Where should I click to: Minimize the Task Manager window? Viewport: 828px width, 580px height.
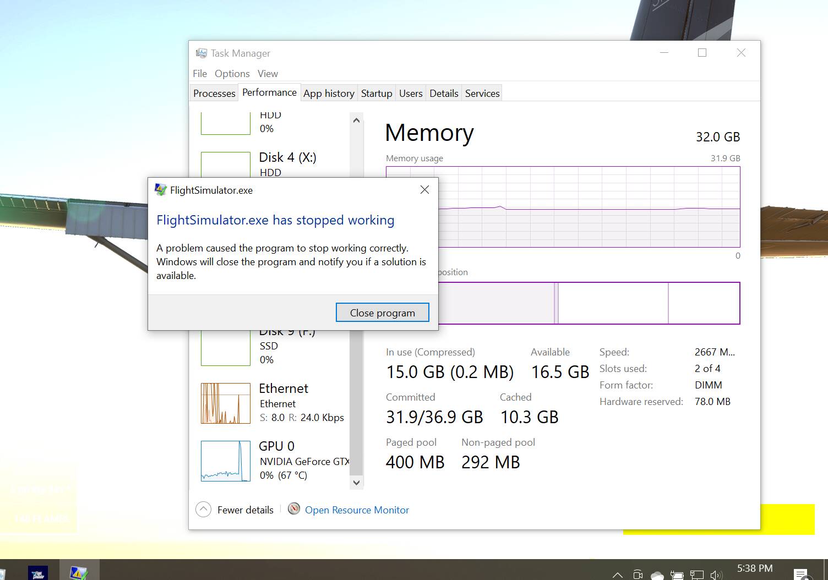tap(664, 53)
